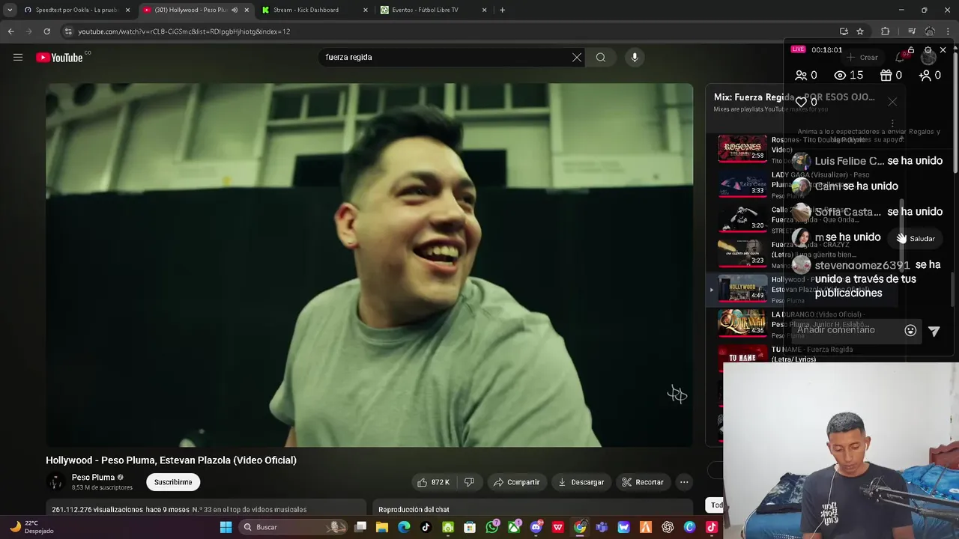Play 'Fuerza Regida - CRAZYZ' playlist thumbnail

coord(742,253)
